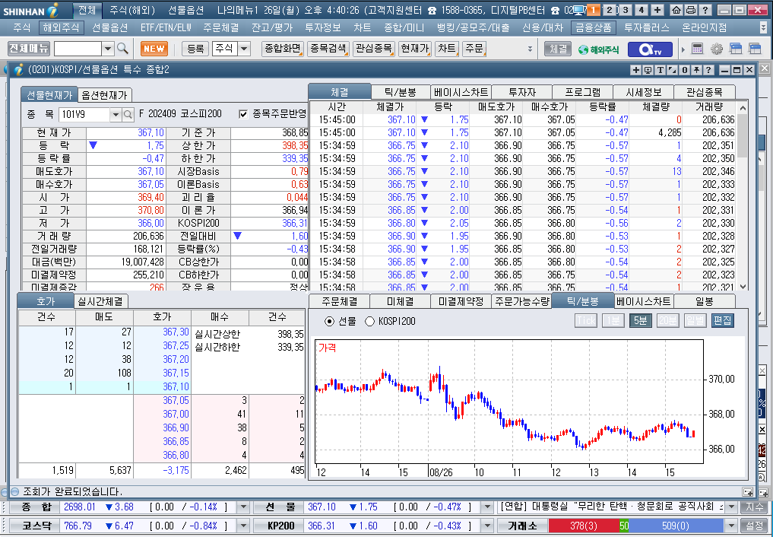Click the 종합화면 toolbar button
The width and height of the screenshot is (773, 537).
(x=283, y=49)
